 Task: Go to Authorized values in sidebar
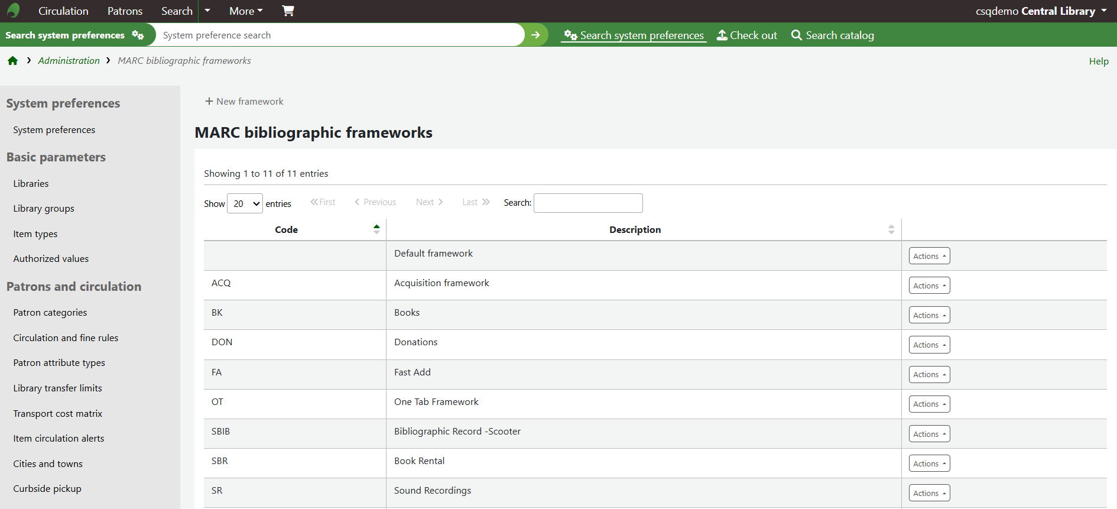click(51, 259)
